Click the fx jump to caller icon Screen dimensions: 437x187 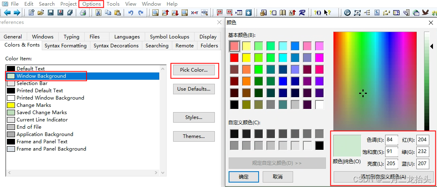tap(292, 13)
